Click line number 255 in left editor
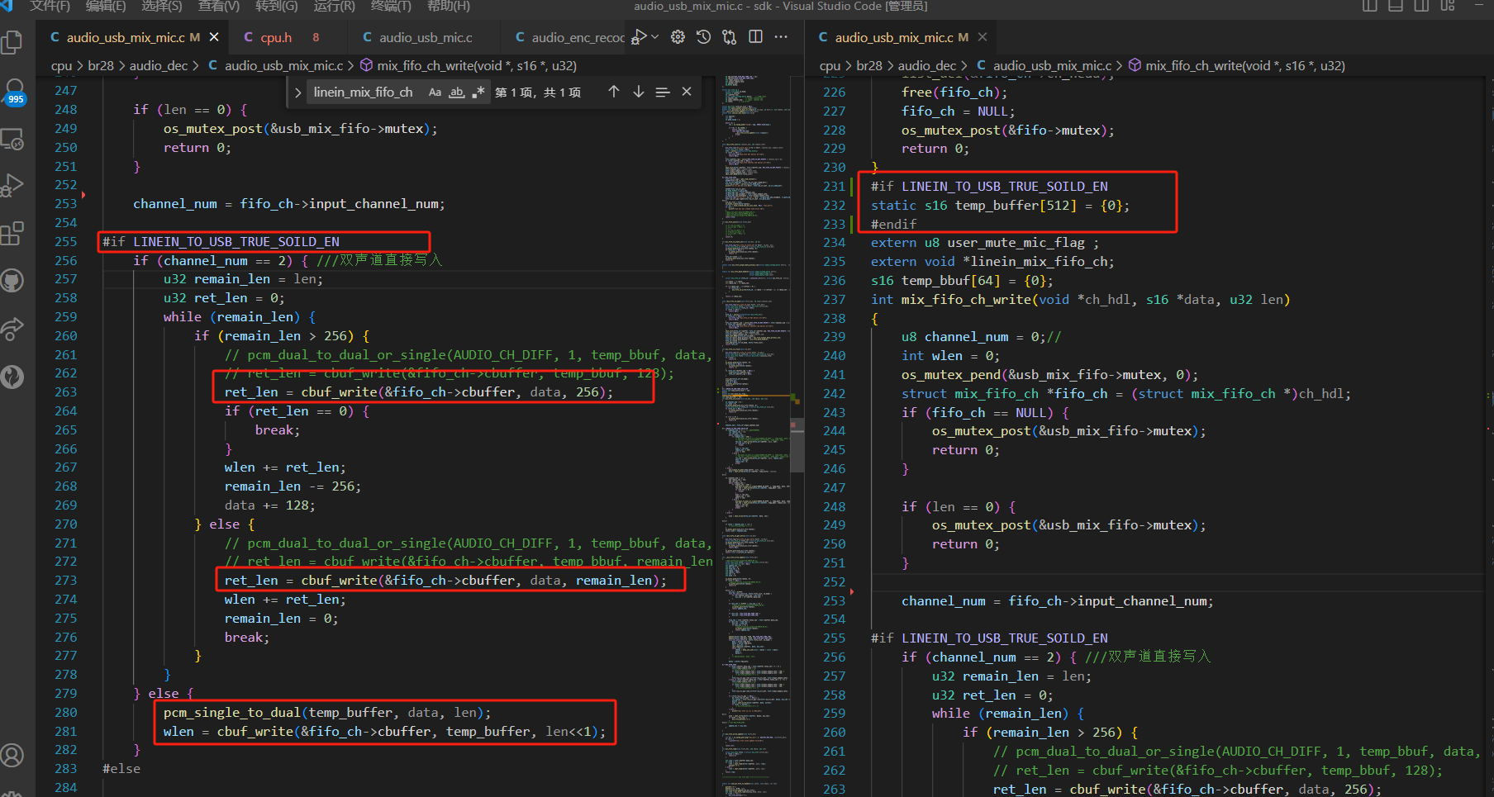Screen dimensions: 1494x797 pyautogui.click(x=65, y=242)
